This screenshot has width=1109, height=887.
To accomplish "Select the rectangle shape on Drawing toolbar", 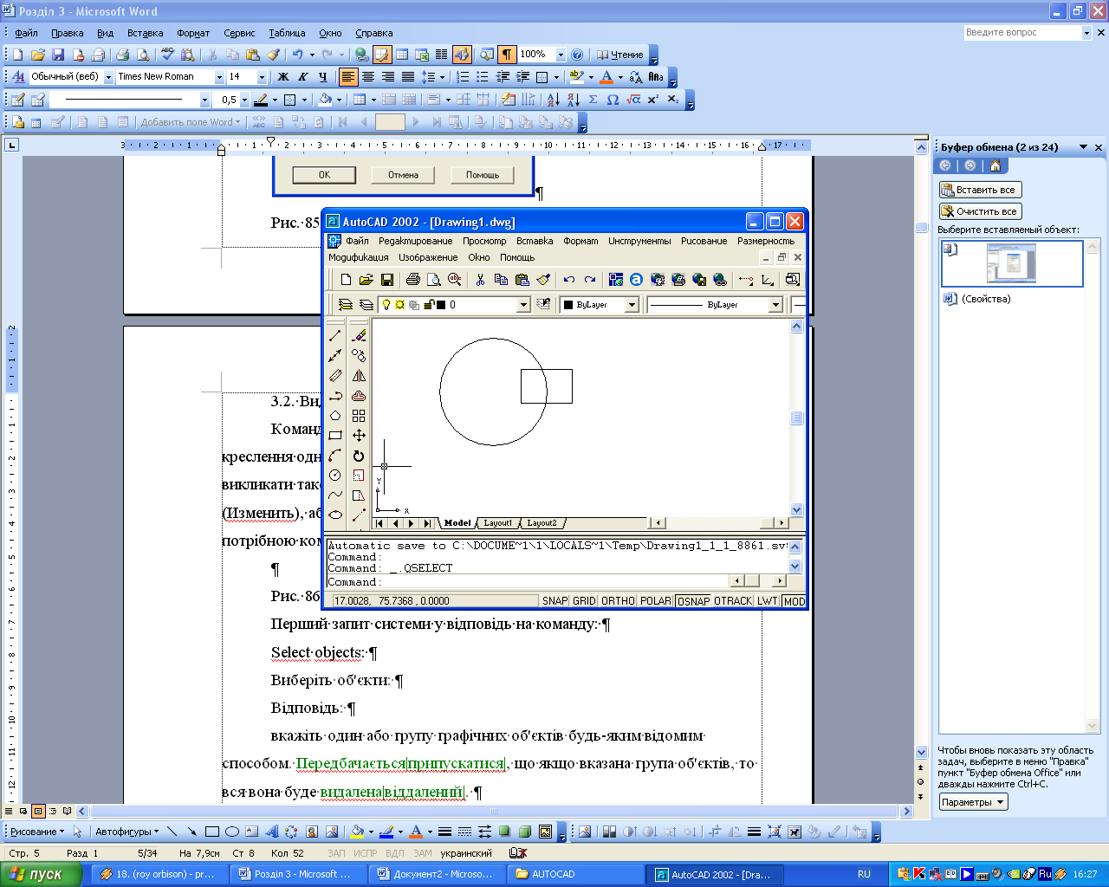I will coord(212,832).
